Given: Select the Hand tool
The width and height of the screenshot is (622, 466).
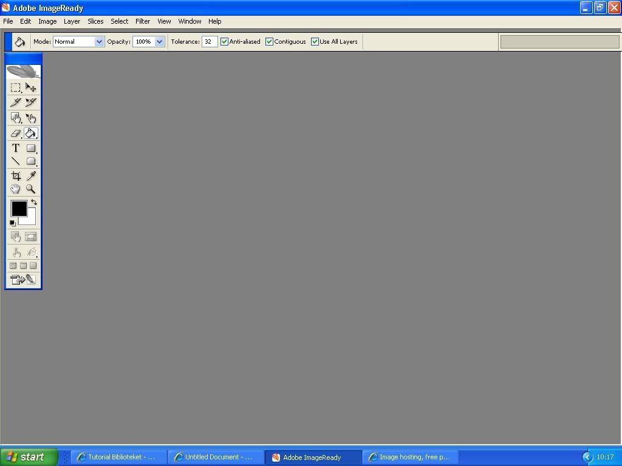Looking at the screenshot, I should click(15, 189).
